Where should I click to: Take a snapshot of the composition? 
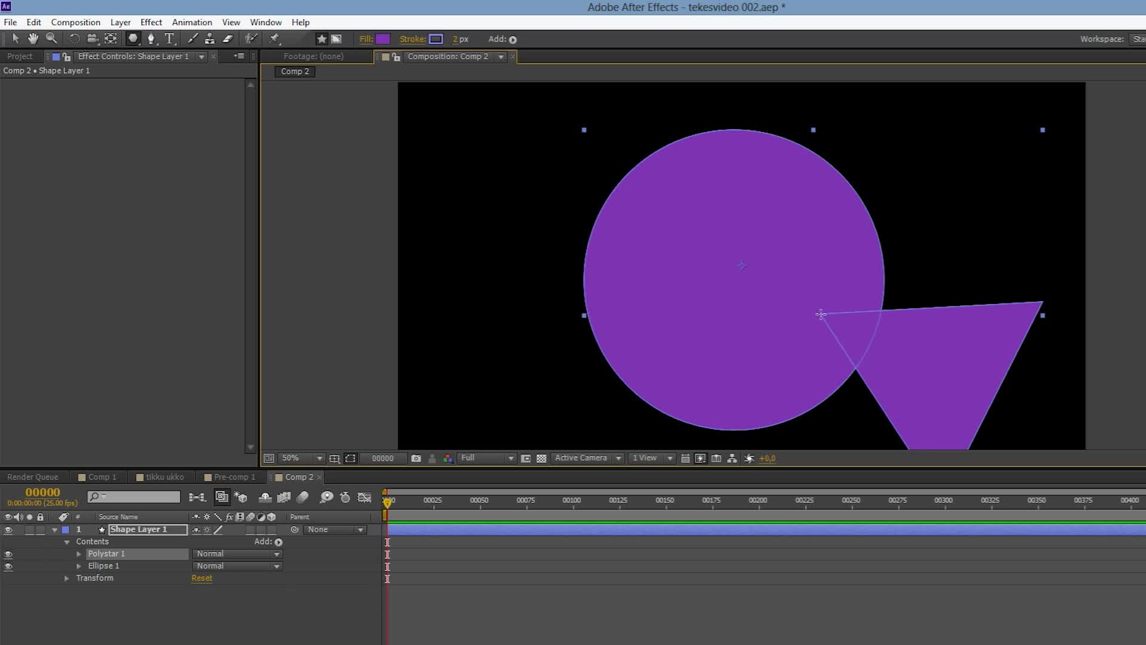click(x=416, y=458)
